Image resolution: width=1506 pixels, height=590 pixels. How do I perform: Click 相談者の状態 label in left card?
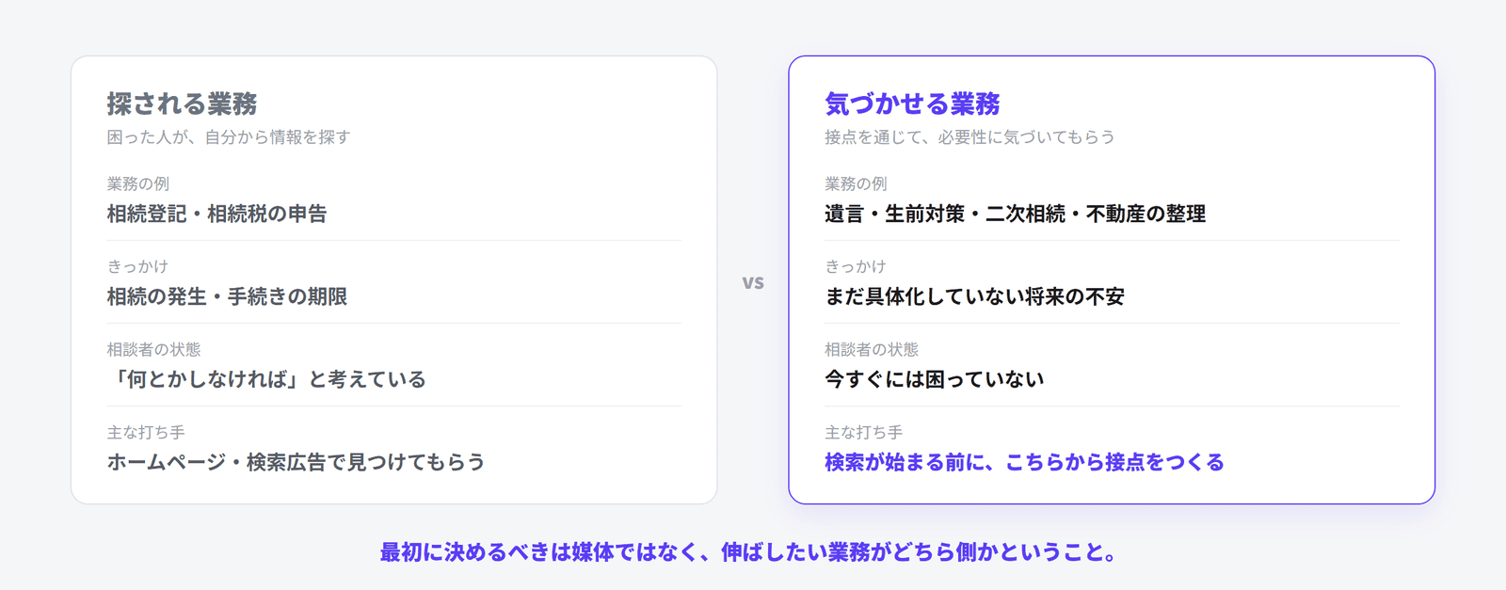153,349
